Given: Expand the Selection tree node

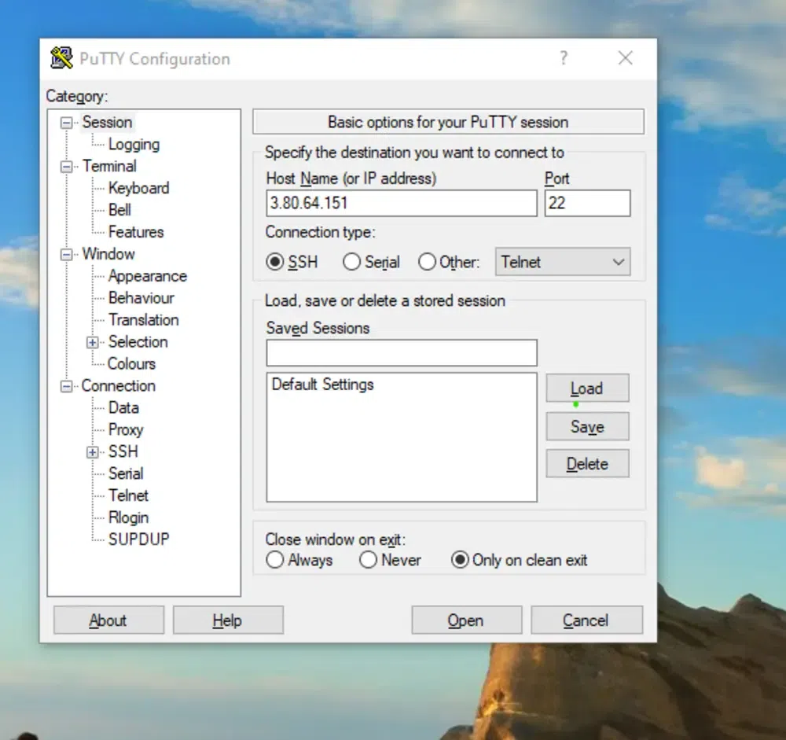Looking at the screenshot, I should (x=92, y=342).
